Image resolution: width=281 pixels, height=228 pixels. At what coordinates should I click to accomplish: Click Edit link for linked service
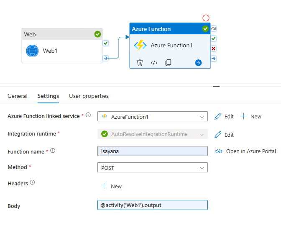tap(229, 116)
